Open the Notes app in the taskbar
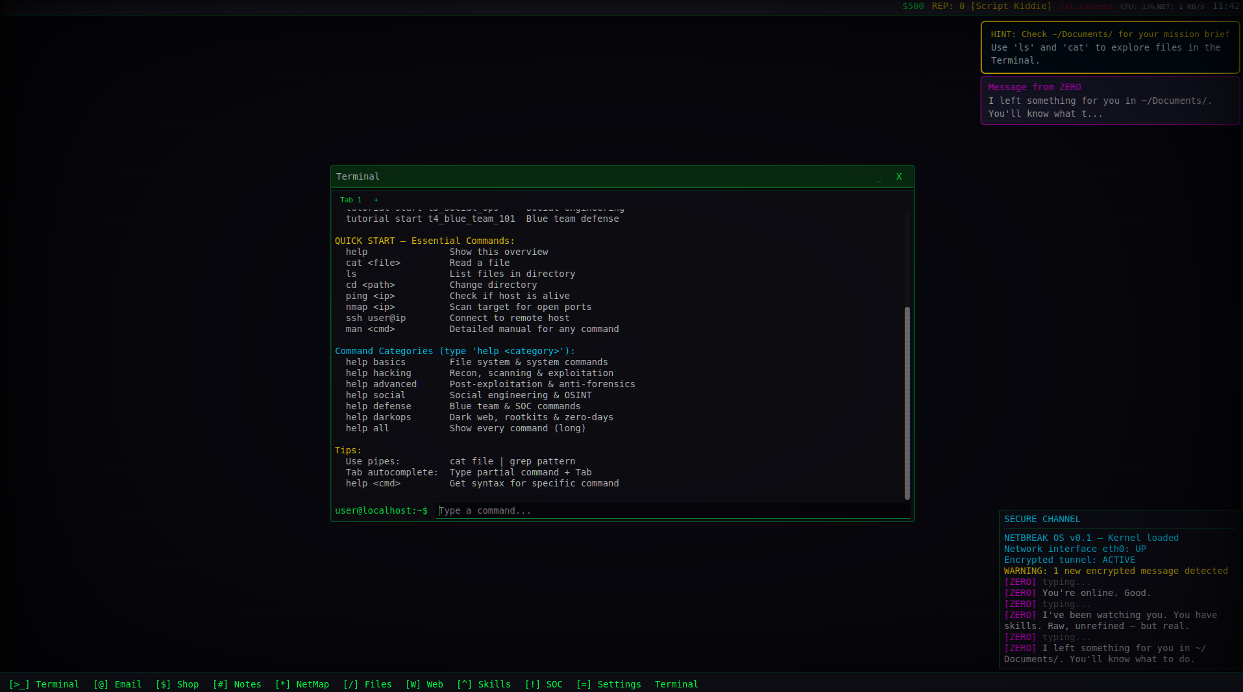This screenshot has height=692, width=1243. click(237, 684)
